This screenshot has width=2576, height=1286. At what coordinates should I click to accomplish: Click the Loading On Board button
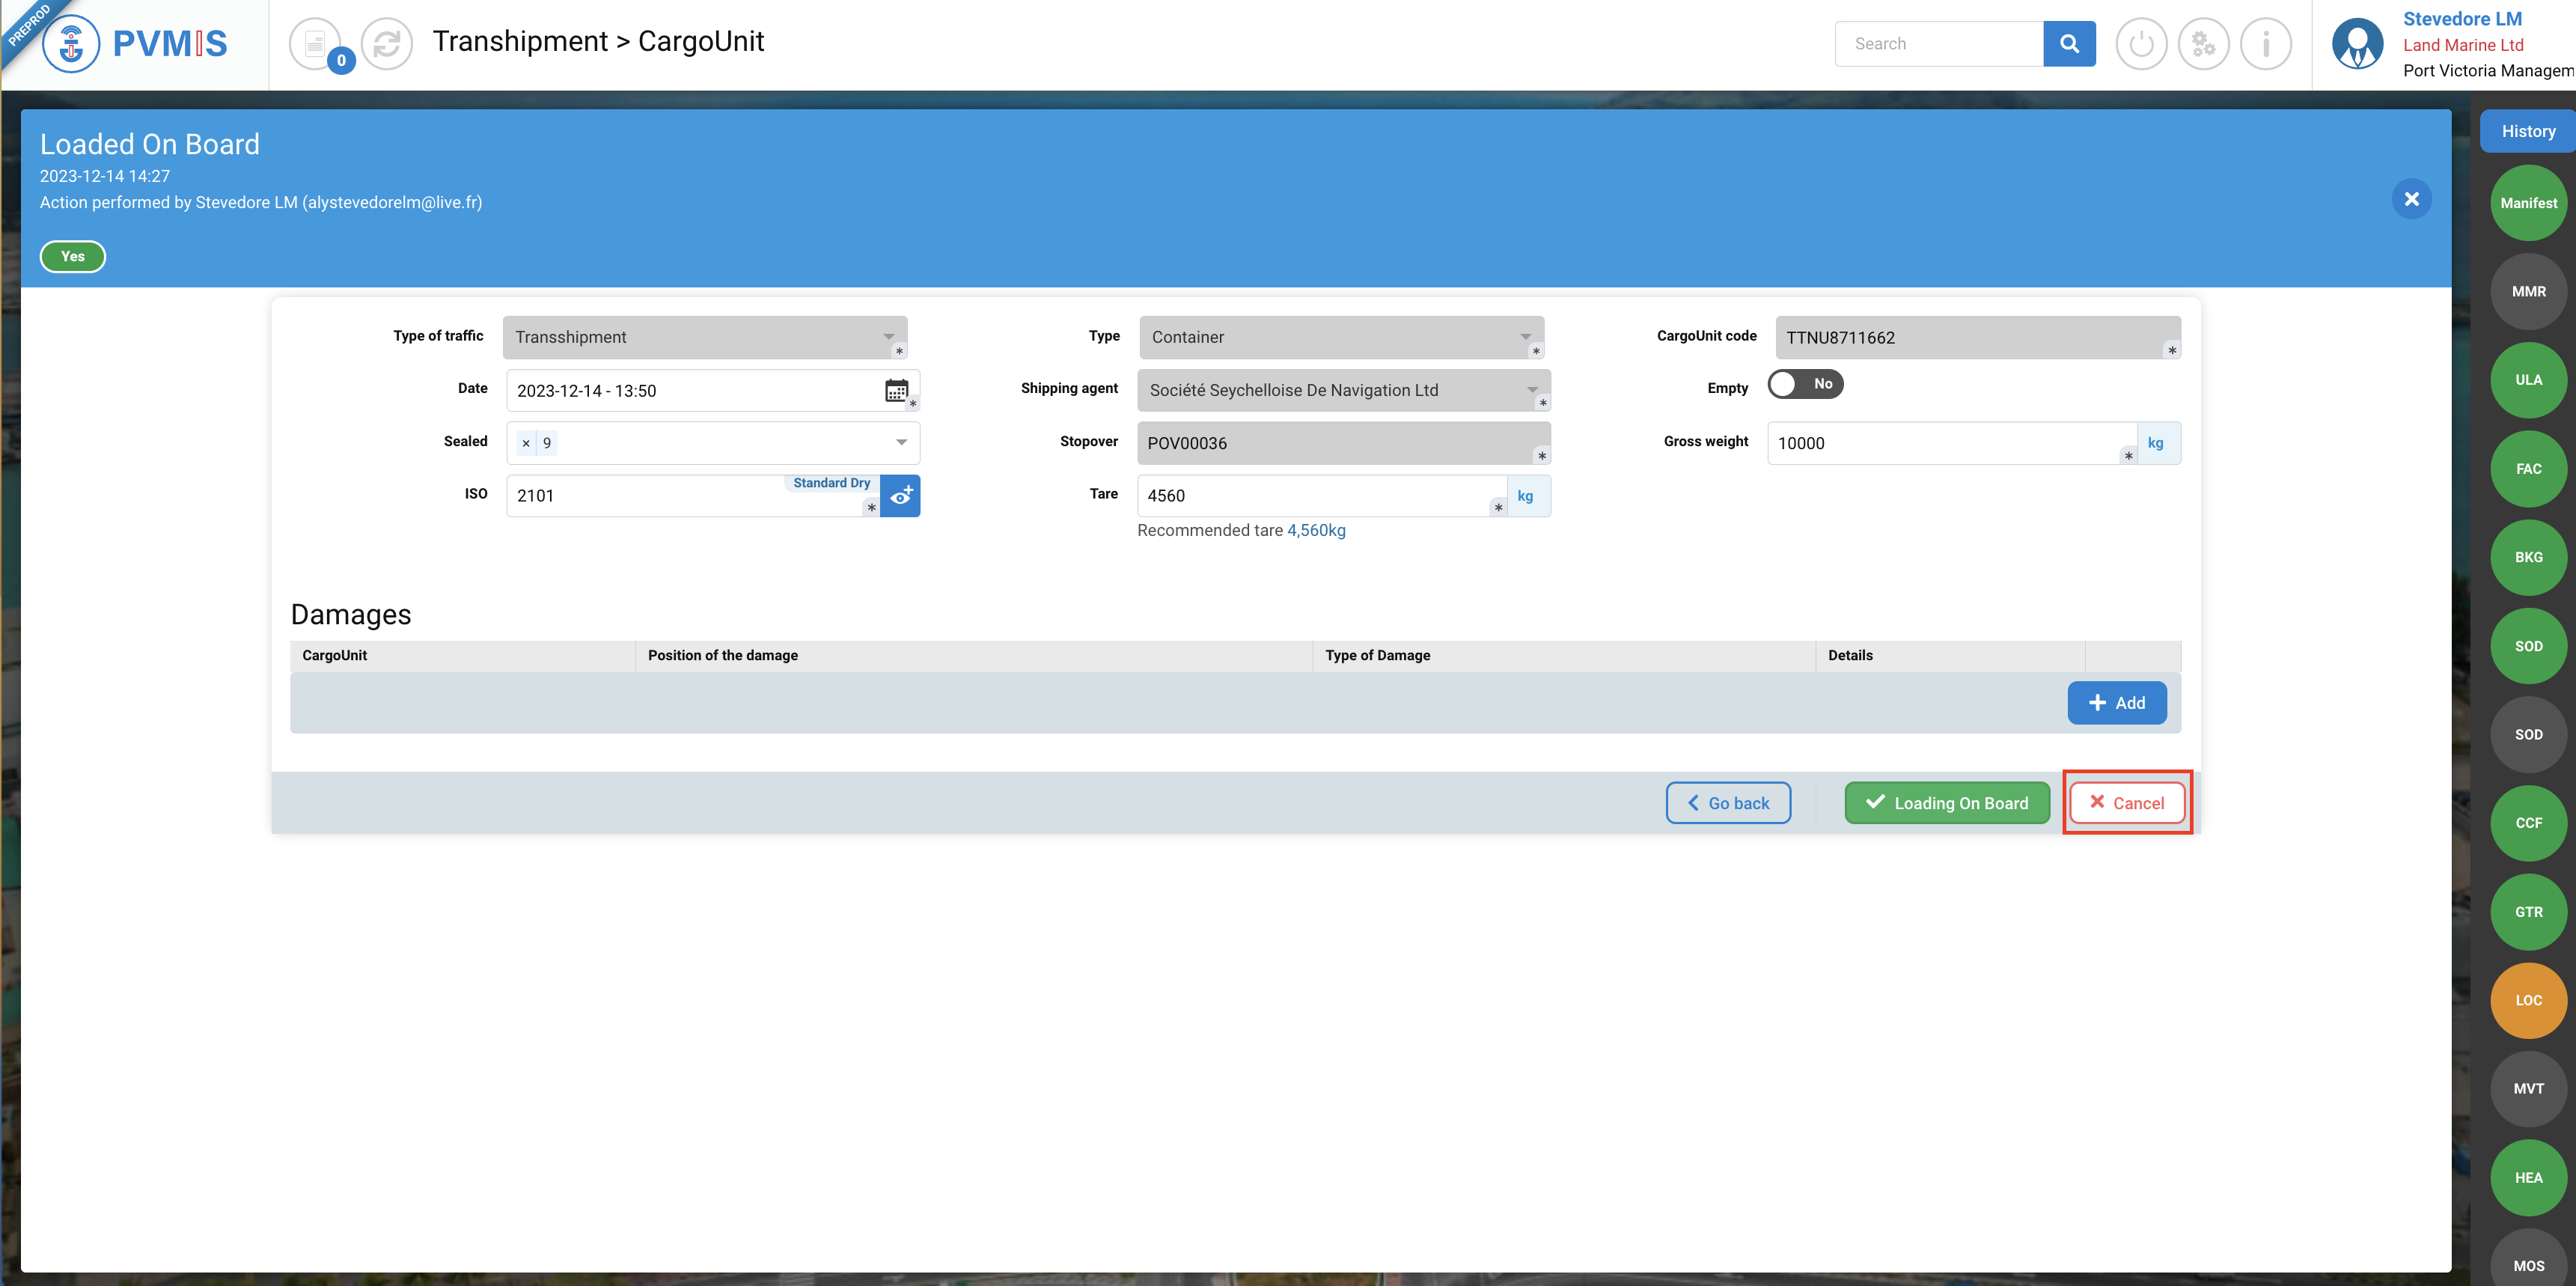[1946, 803]
